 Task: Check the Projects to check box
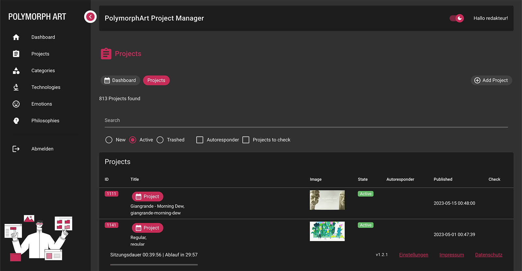[x=246, y=140]
